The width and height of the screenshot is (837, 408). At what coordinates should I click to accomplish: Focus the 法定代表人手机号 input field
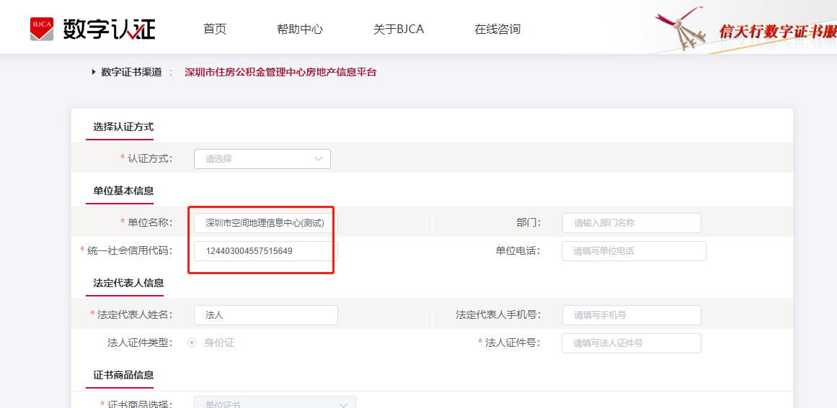click(632, 315)
